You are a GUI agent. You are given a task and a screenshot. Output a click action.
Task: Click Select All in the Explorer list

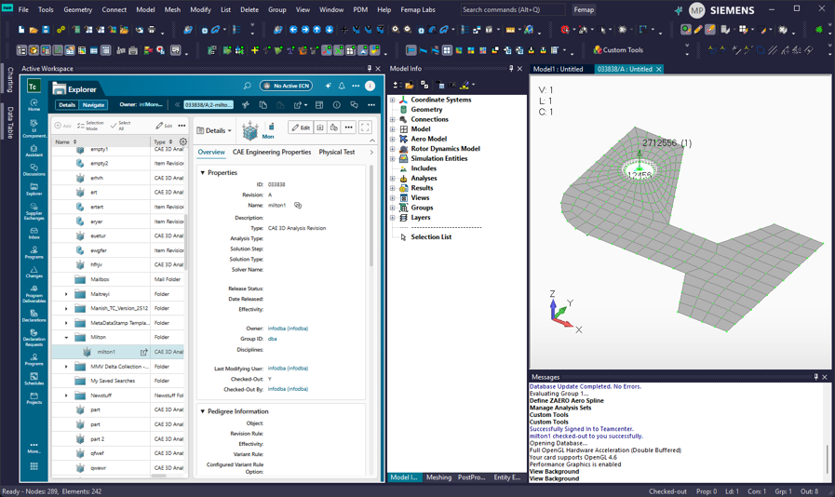(x=121, y=126)
